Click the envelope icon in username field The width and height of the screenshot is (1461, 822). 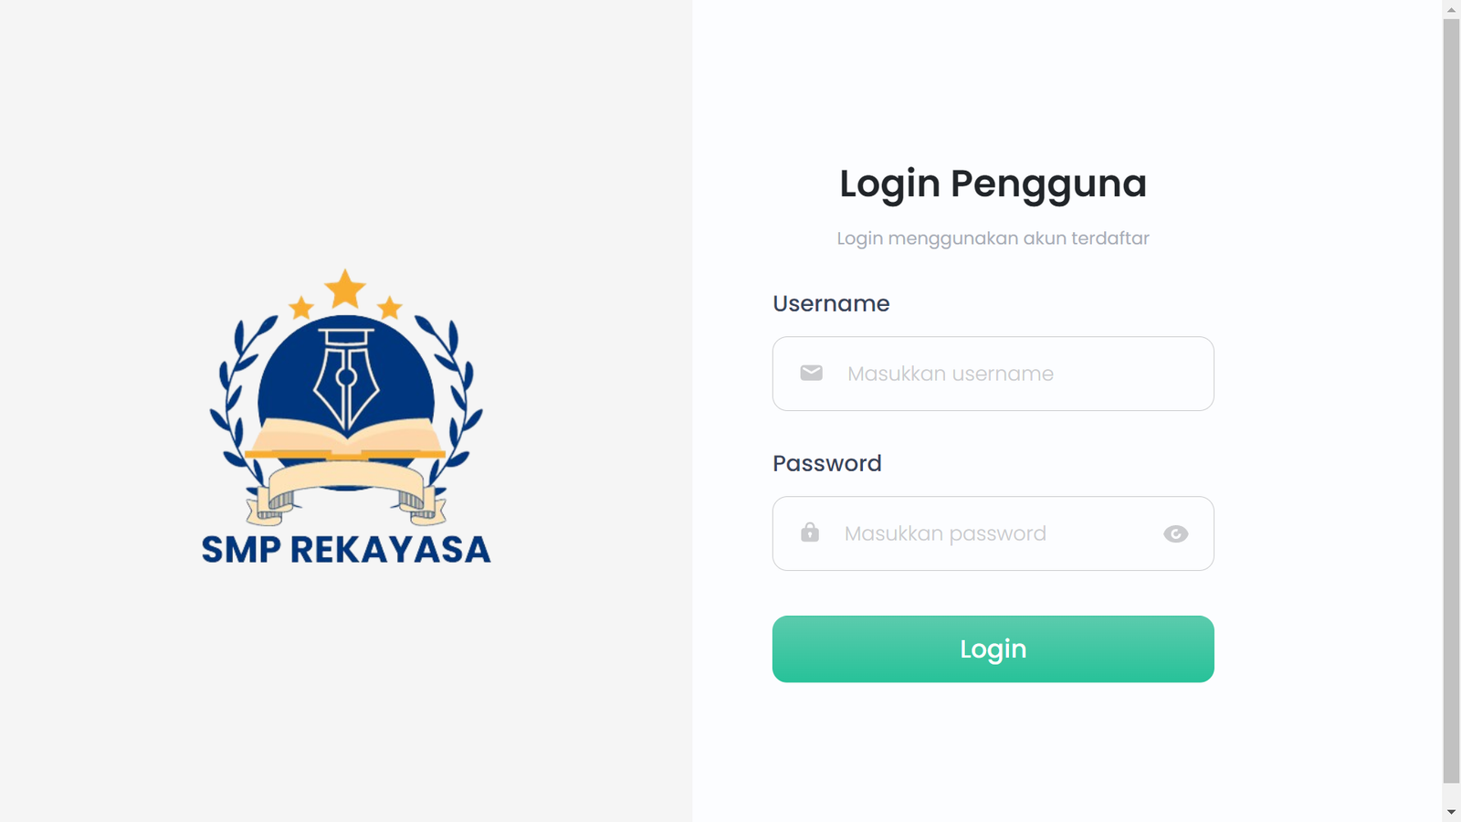click(811, 373)
